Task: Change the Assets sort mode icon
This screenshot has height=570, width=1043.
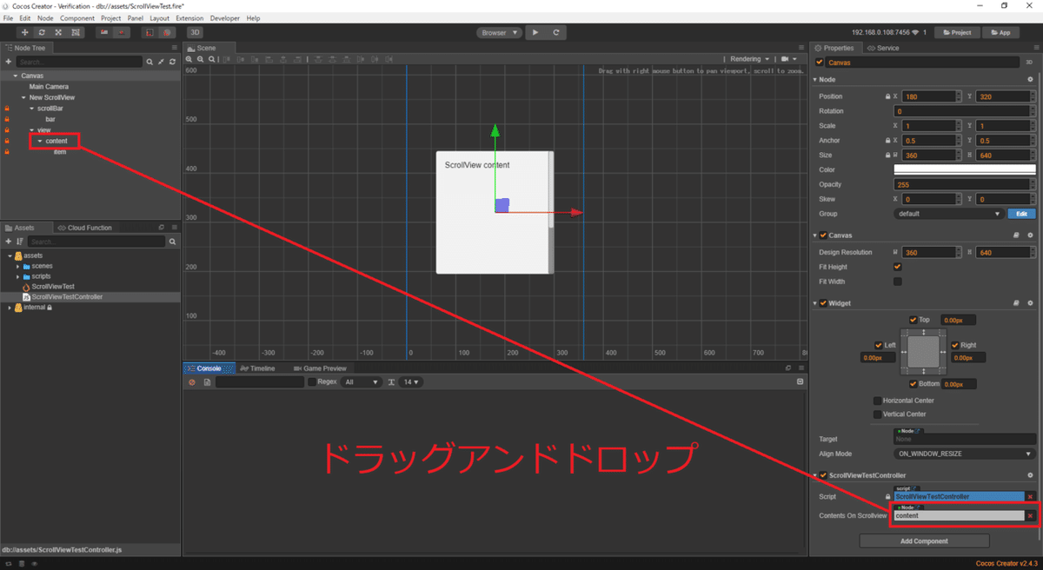Action: [x=20, y=241]
